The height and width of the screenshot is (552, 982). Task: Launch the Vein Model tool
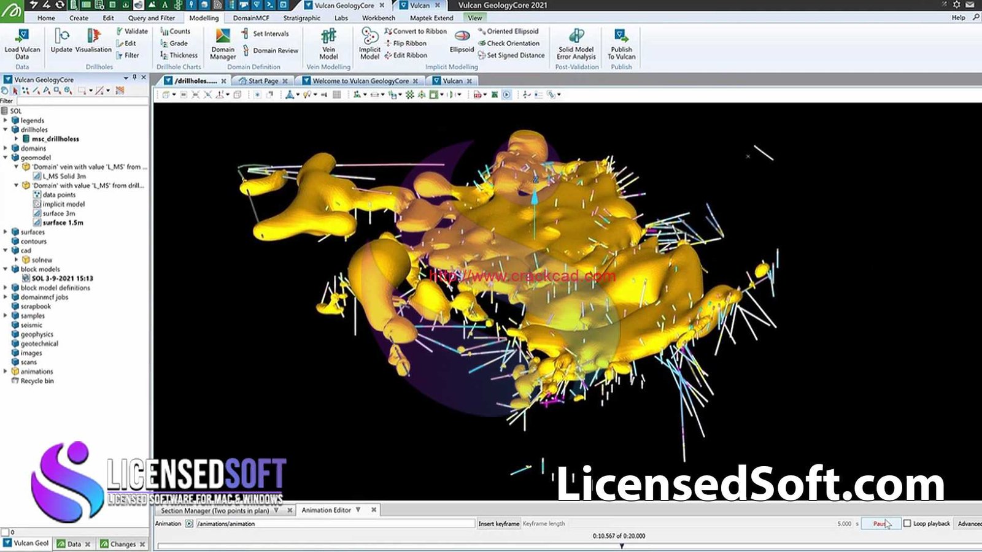click(328, 44)
